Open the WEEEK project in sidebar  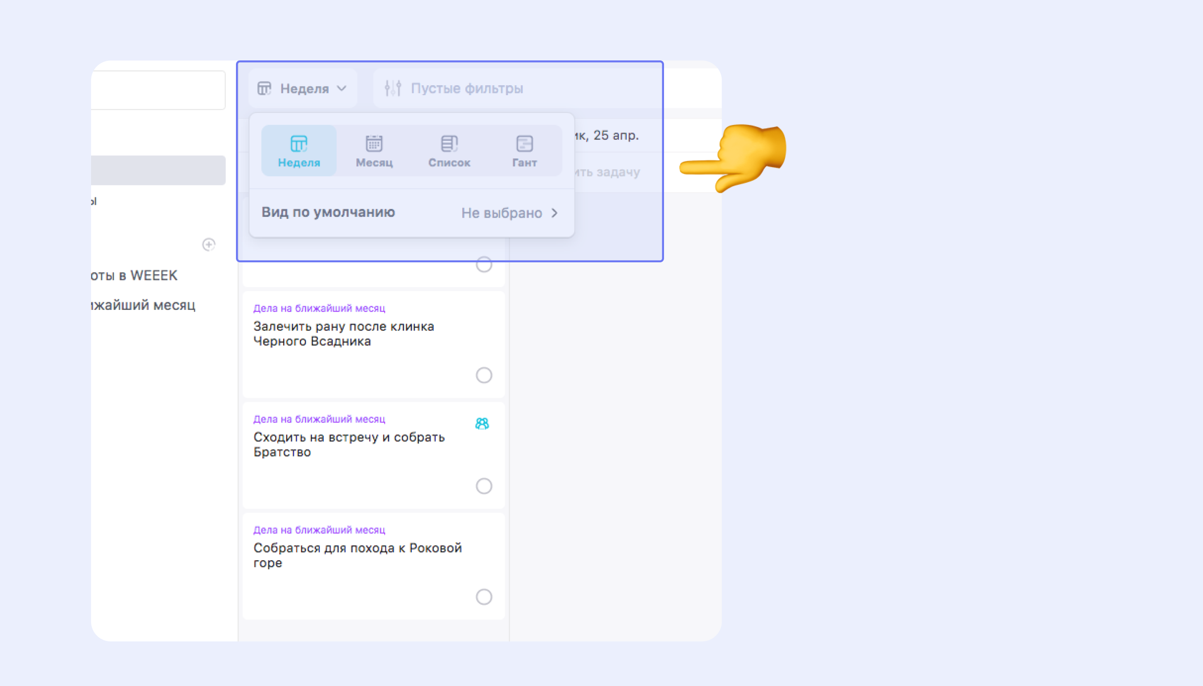tap(135, 275)
